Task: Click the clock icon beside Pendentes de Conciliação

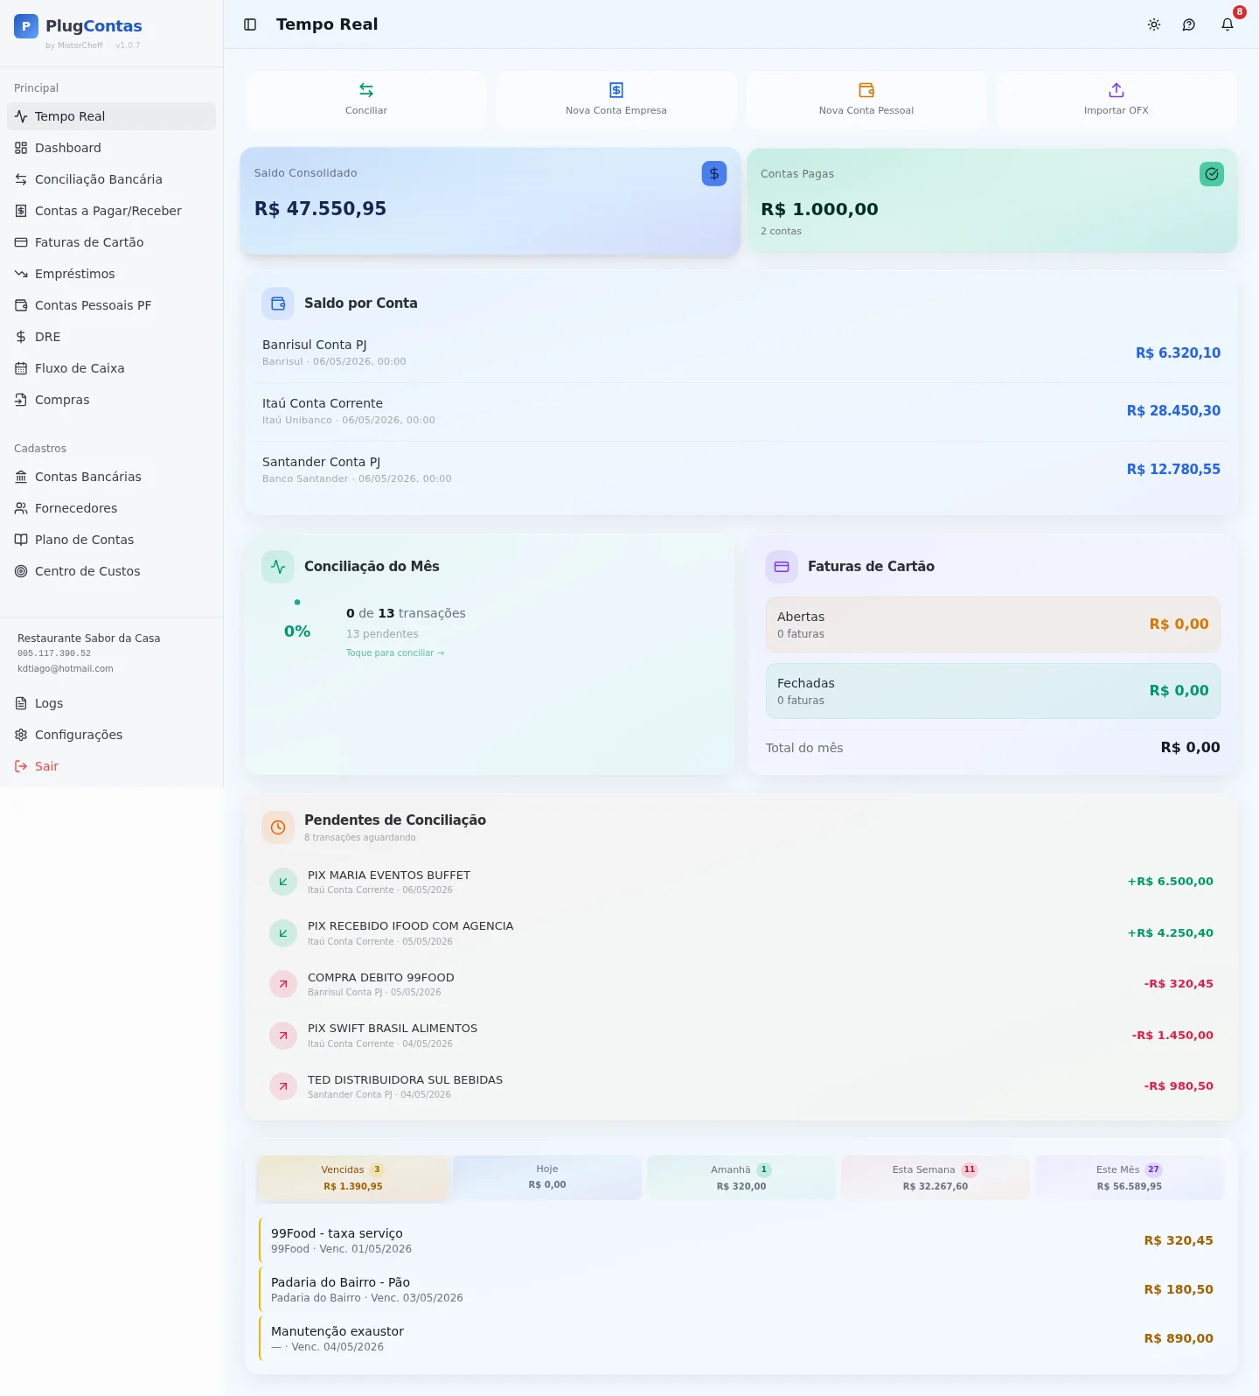Action: coord(278,827)
